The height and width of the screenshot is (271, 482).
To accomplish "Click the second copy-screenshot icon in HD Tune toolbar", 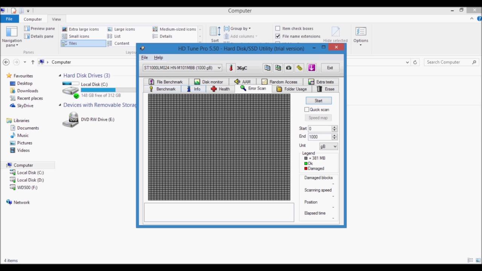I will pyautogui.click(x=278, y=68).
